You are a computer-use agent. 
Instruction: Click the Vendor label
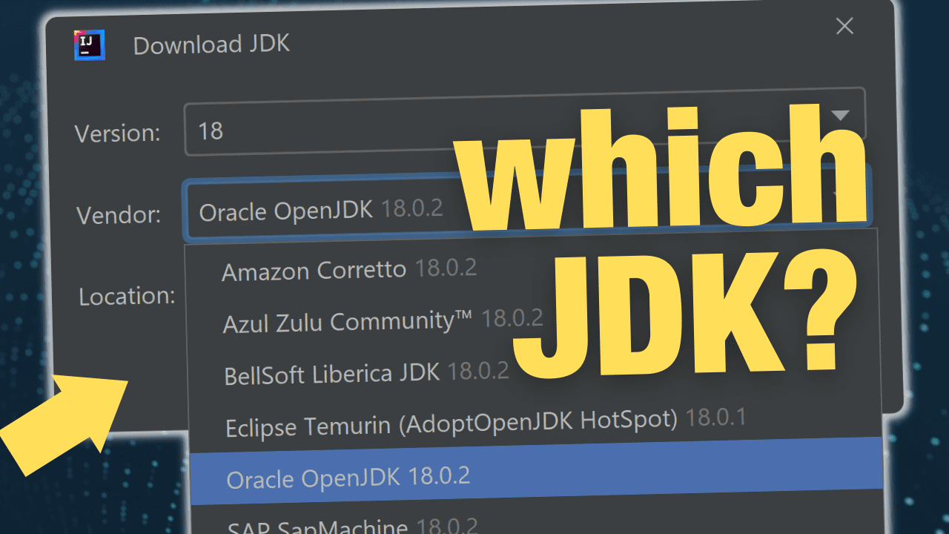(x=119, y=215)
